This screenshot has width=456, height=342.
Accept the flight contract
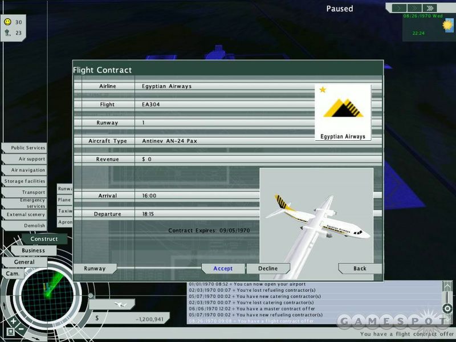(223, 268)
